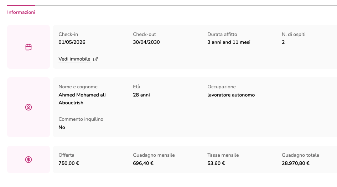
Task: Click the check-in date 01/05/2026
Action: click(x=72, y=42)
